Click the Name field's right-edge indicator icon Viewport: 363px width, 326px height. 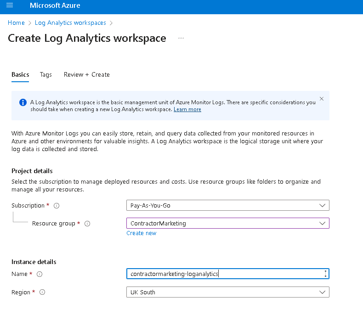[325, 274]
